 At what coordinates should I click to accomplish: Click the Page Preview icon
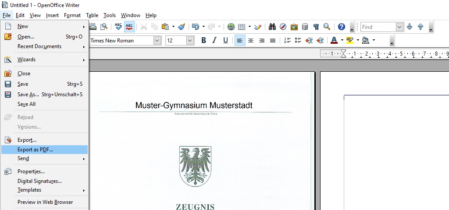coord(104,27)
